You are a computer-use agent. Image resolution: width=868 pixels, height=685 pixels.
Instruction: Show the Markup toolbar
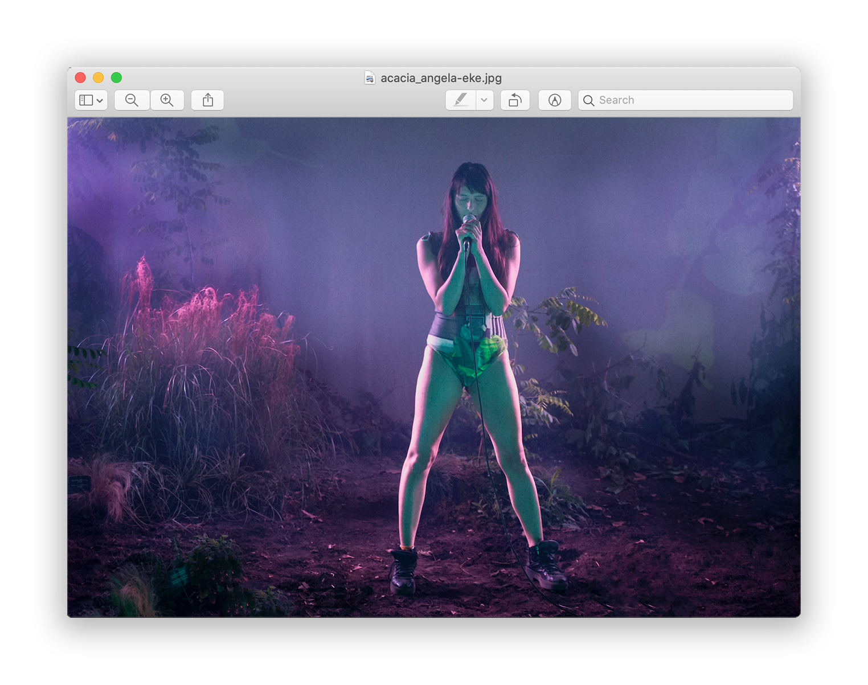pos(555,100)
